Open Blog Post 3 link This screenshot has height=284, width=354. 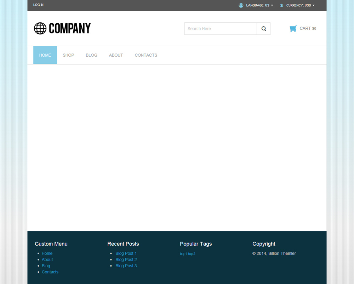pos(126,266)
